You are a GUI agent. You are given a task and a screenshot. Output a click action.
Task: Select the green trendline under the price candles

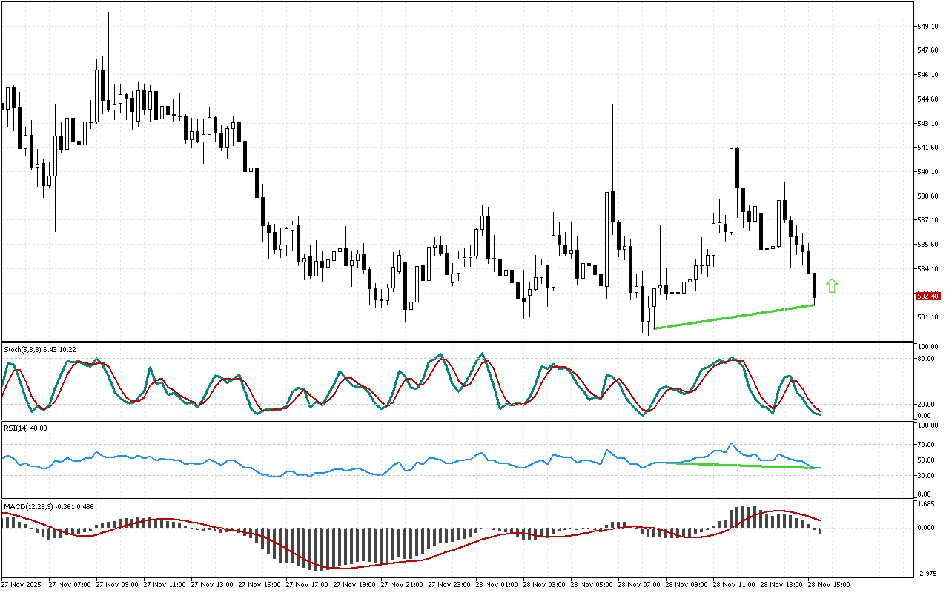[x=734, y=317]
